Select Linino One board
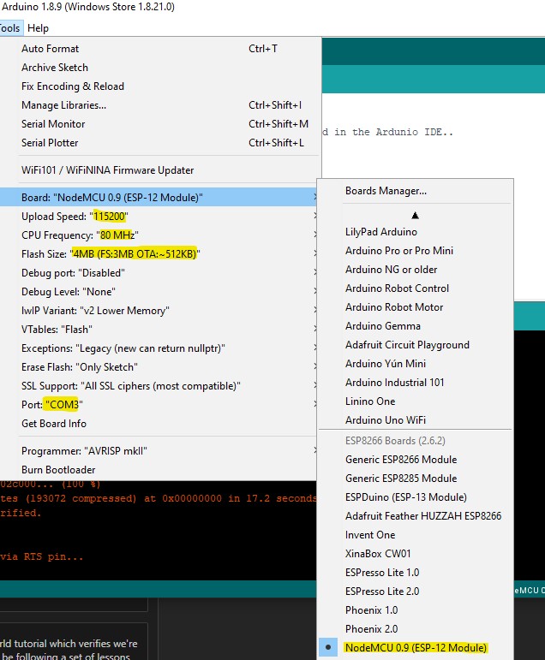The height and width of the screenshot is (660, 545). (416, 401)
